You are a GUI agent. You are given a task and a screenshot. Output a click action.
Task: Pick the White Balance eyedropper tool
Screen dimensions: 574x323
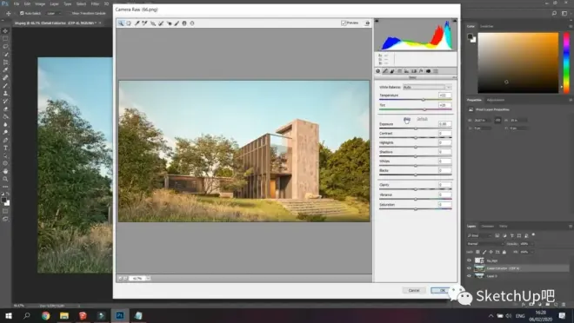(137, 23)
